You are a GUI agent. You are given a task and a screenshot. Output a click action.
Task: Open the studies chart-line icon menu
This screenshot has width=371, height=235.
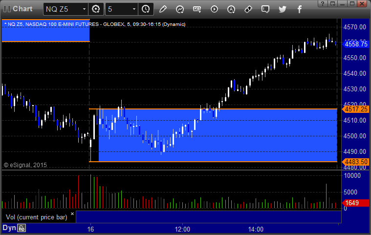point(180,9)
